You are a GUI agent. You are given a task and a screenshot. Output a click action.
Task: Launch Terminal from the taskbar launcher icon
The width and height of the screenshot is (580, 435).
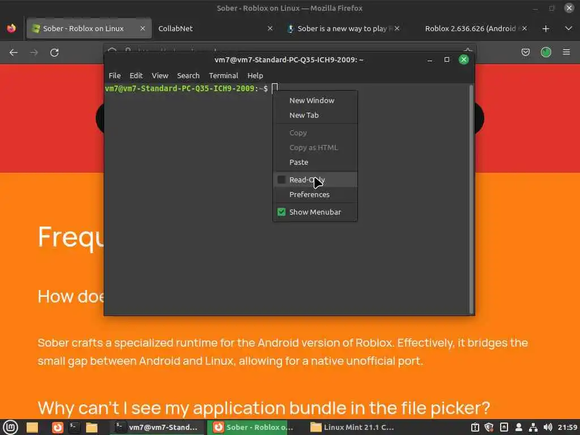tap(74, 427)
